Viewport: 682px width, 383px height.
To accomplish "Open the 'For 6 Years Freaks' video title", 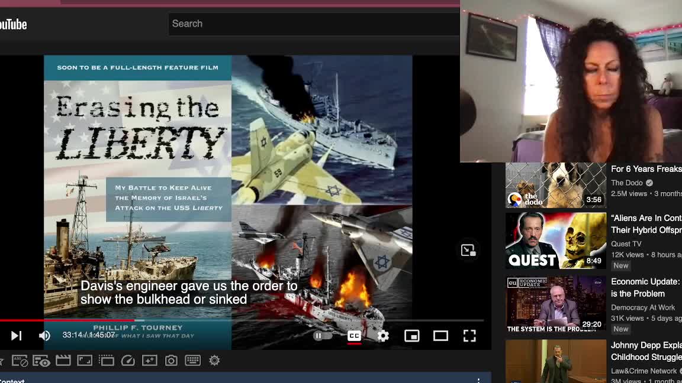I will pyautogui.click(x=646, y=169).
